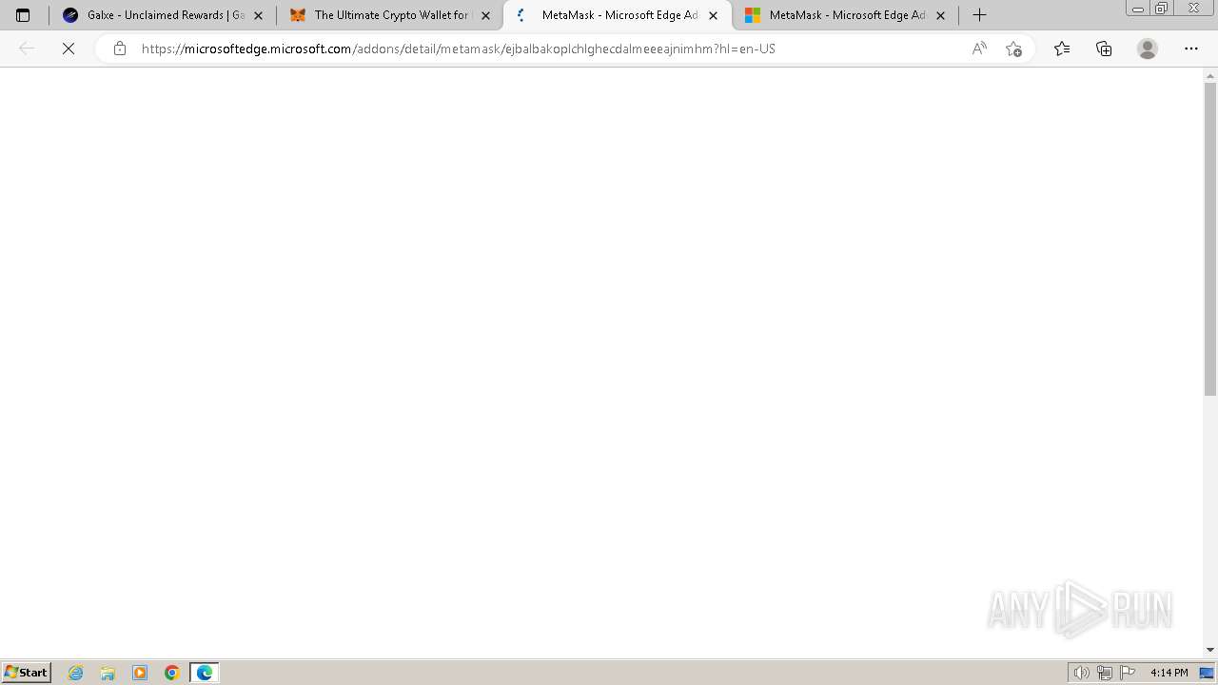Open the system clock showing 4:14 PM
1218x685 pixels.
coord(1169,673)
